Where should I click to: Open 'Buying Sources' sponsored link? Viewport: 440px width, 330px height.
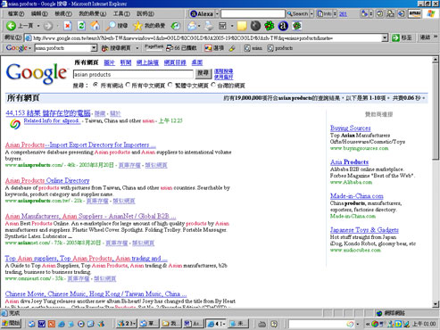click(351, 128)
